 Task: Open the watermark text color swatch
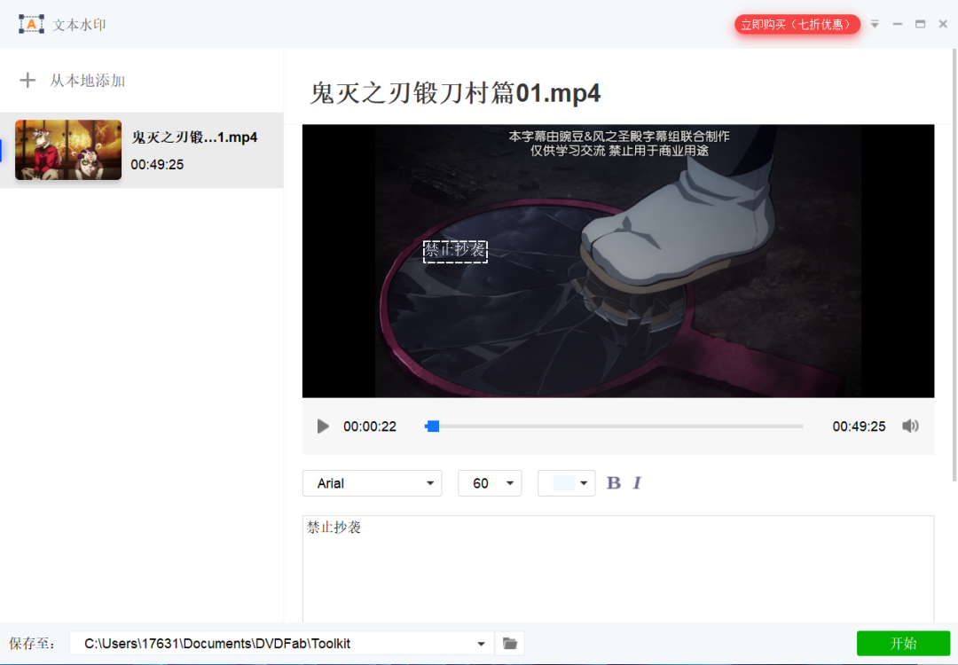566,482
